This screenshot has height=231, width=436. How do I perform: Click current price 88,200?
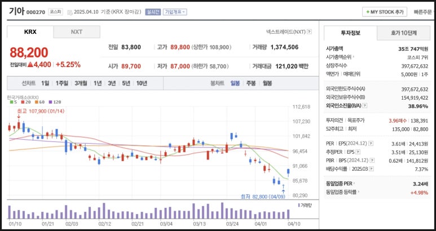[x=29, y=52]
